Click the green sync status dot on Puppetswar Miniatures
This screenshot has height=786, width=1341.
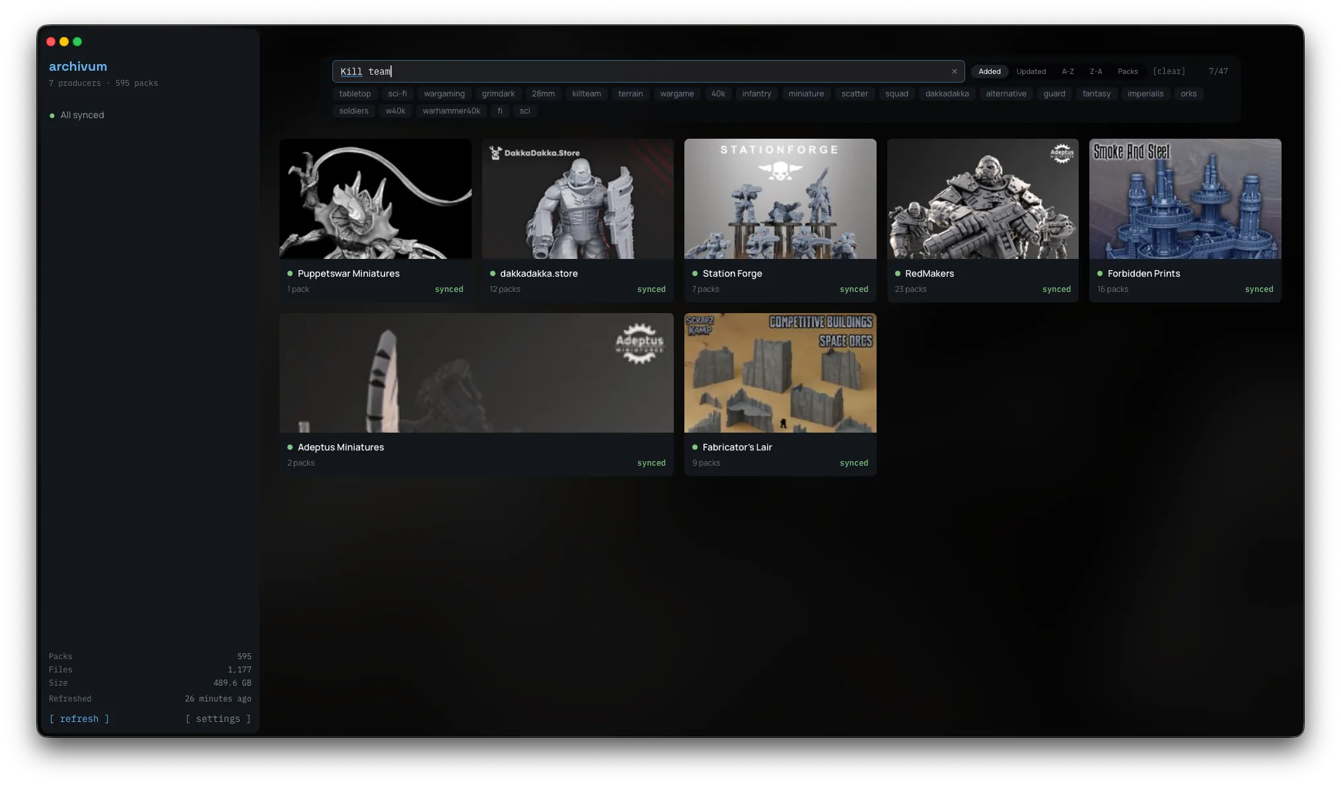tap(291, 273)
